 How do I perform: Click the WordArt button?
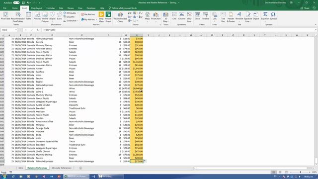(239, 17)
